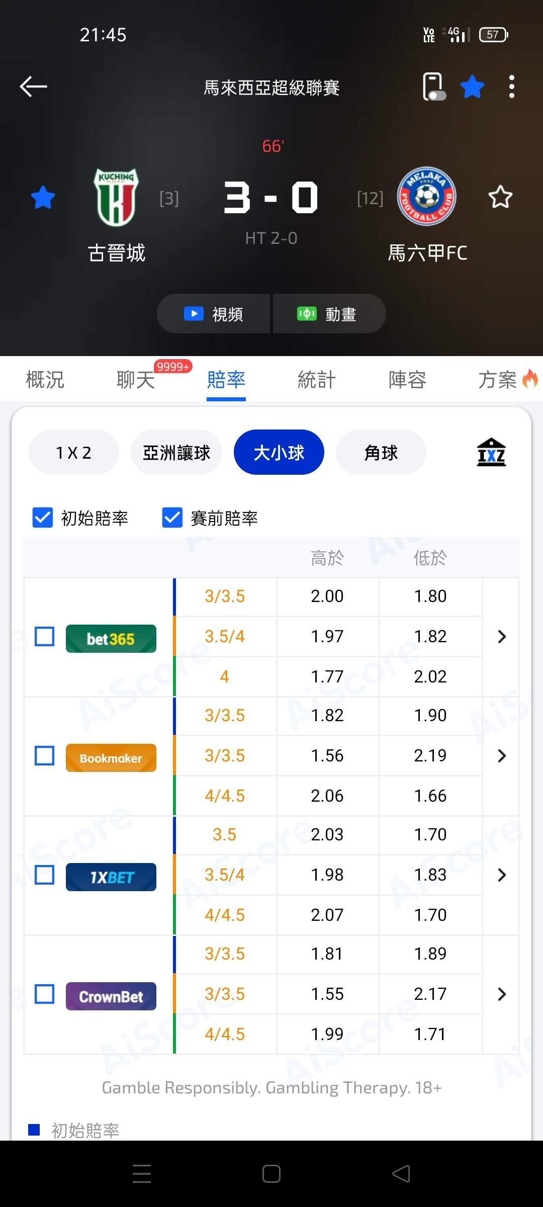
Task: Check the Bookmaker row checkbox
Action: tap(45, 755)
